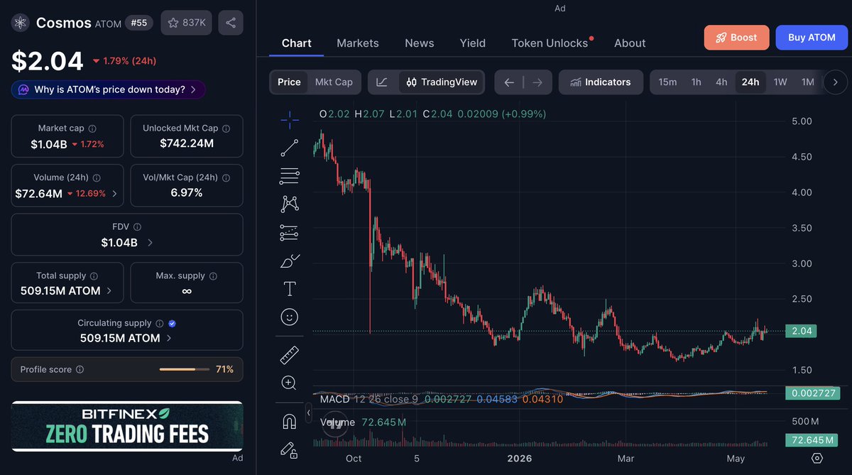Screen dimensions: 852x475
Task: Open the News tab
Action: coord(420,43)
